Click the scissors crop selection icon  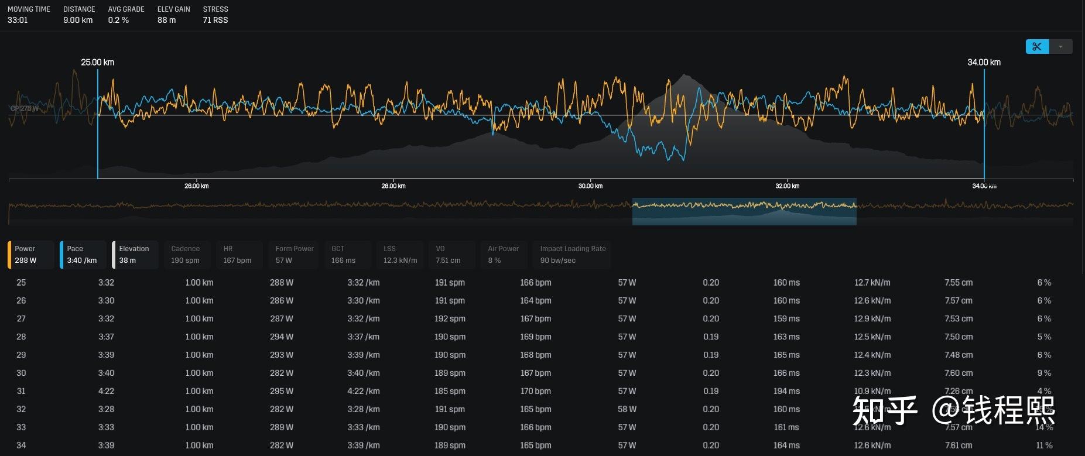tap(1037, 47)
